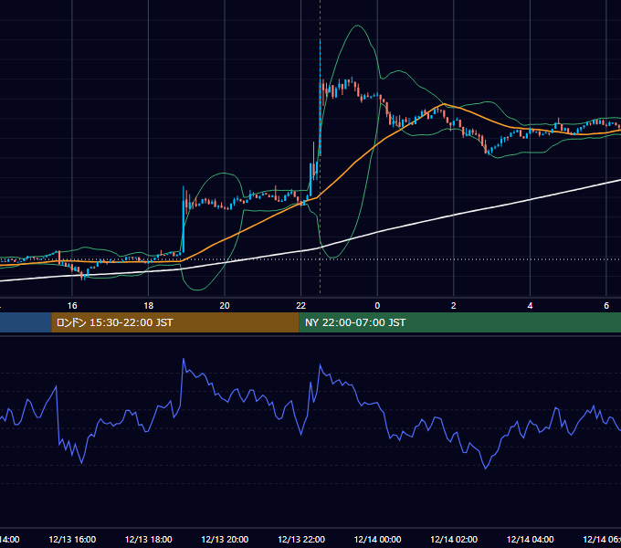Click the tall spike candle at the dashed crosshair

[320, 99]
